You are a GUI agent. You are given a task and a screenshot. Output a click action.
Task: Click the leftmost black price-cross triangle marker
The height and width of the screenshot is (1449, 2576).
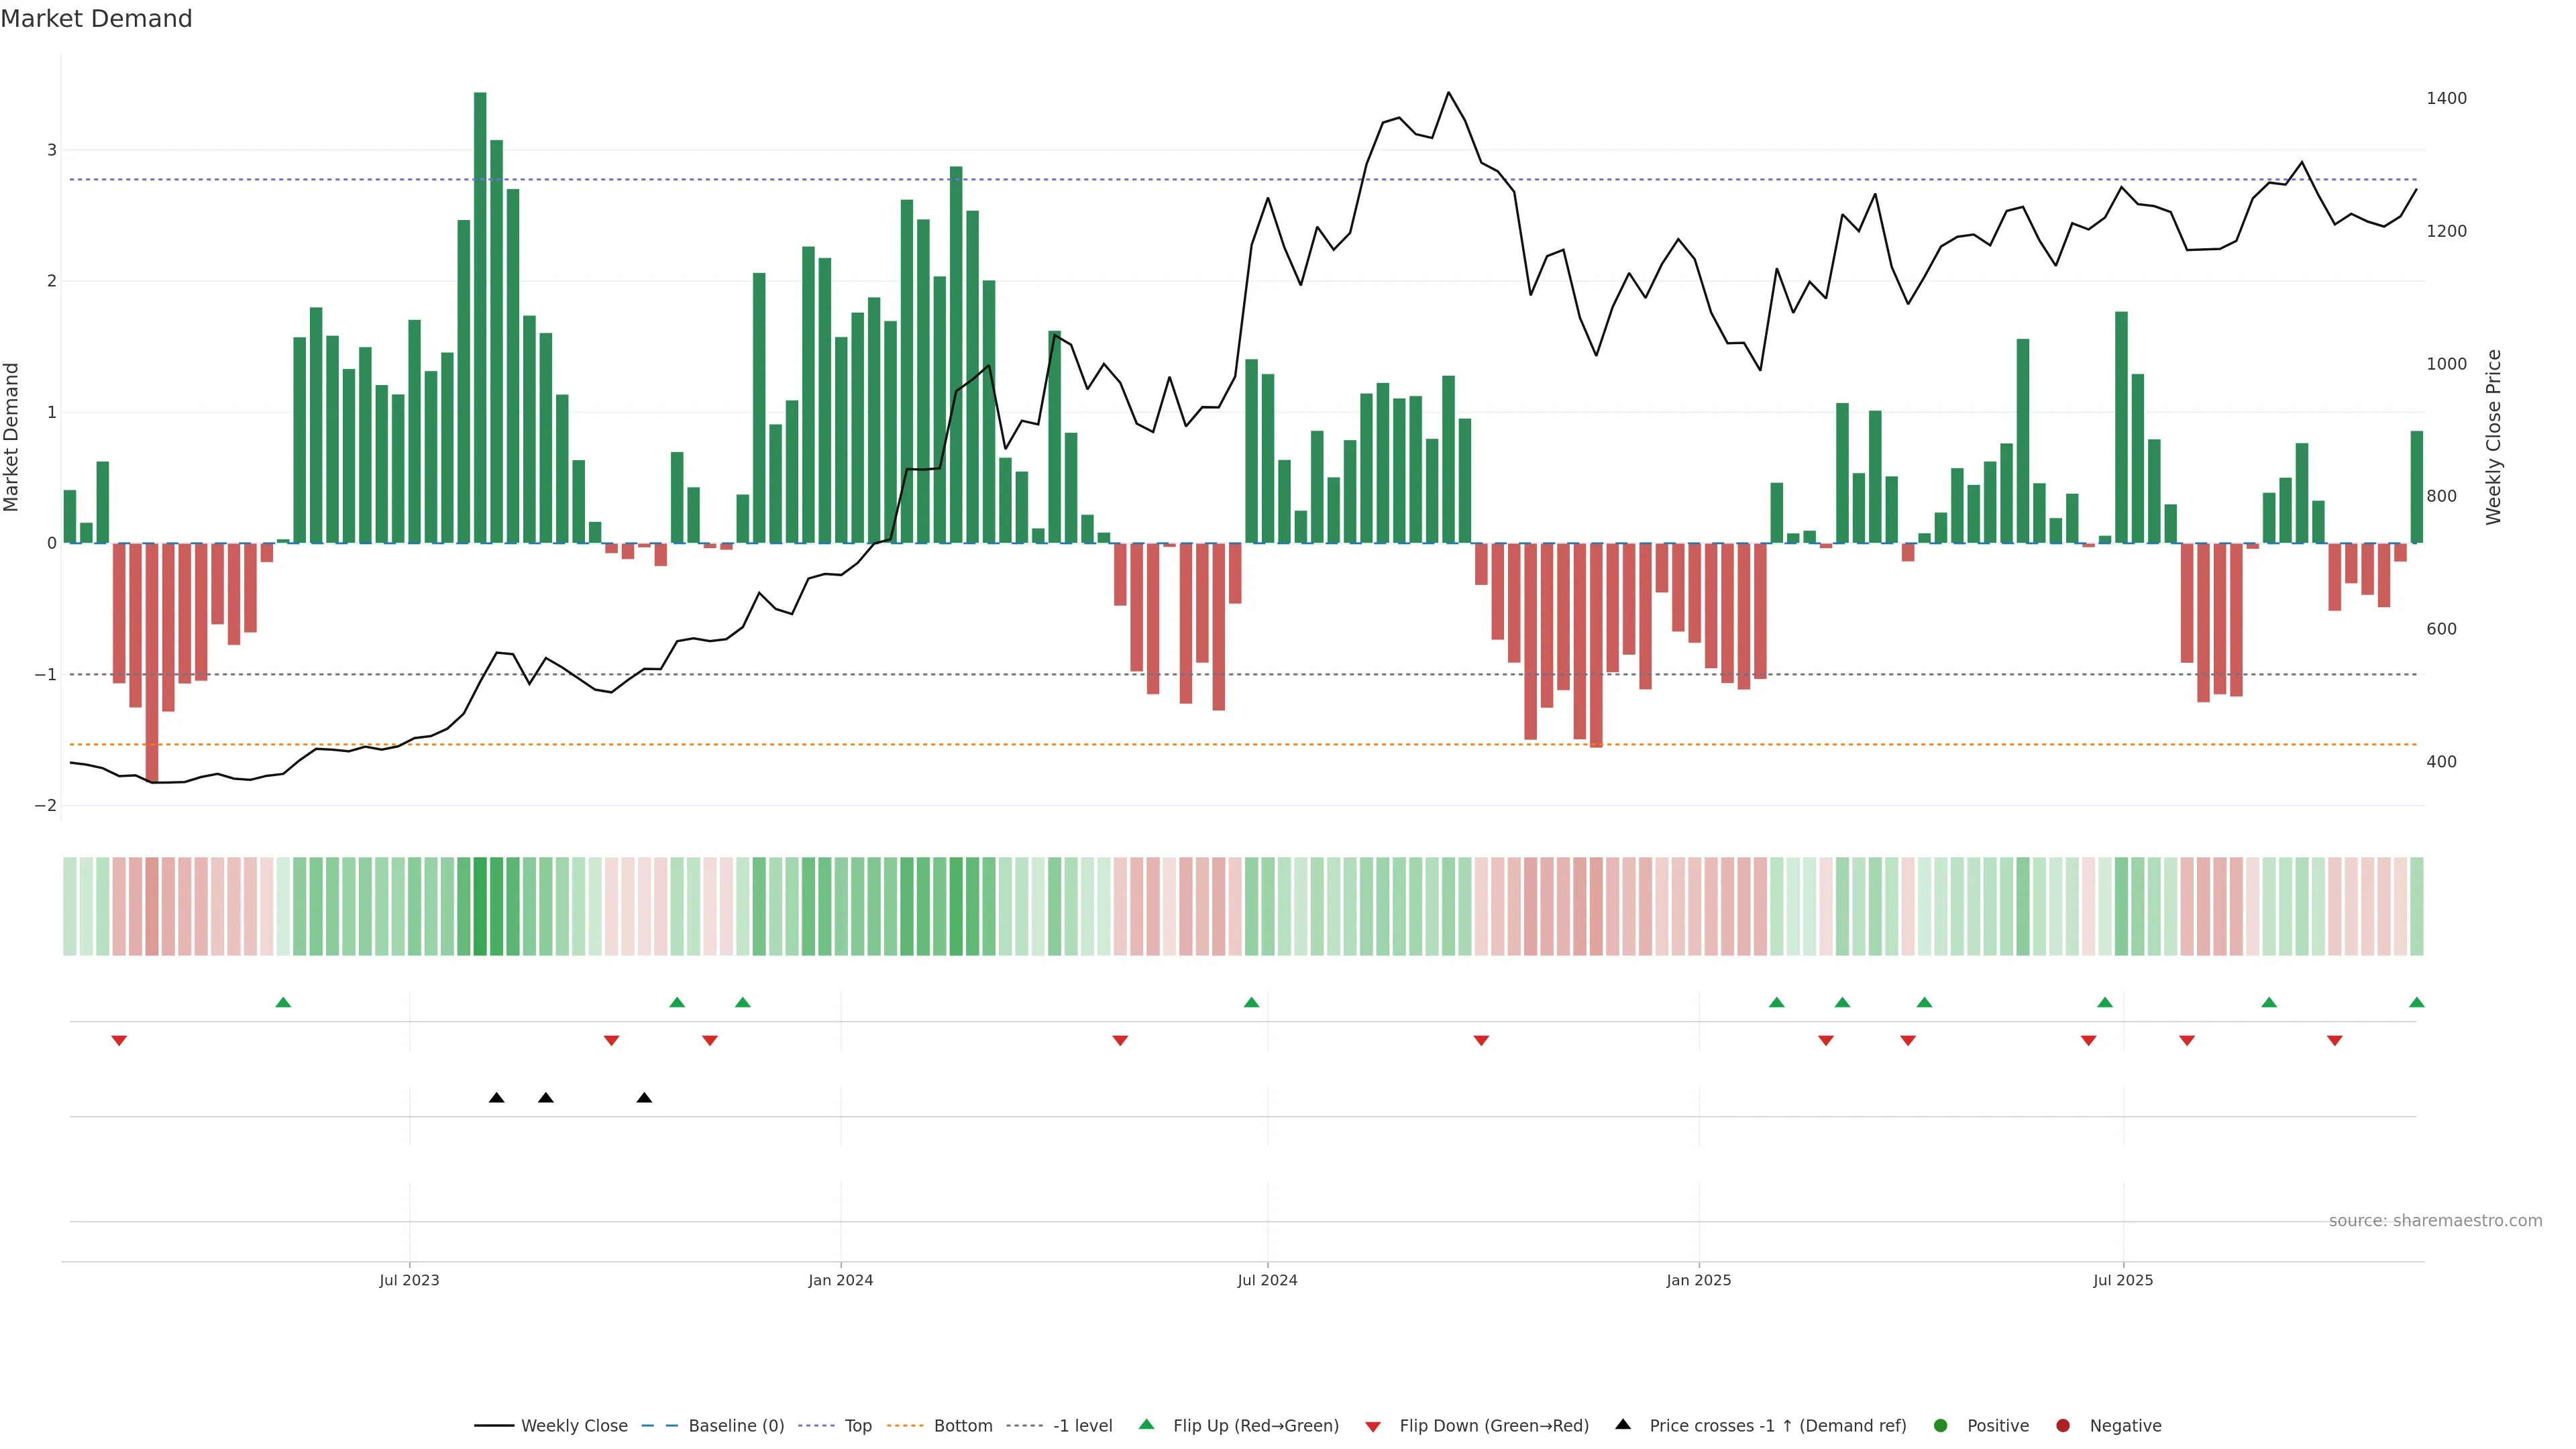tap(496, 1097)
